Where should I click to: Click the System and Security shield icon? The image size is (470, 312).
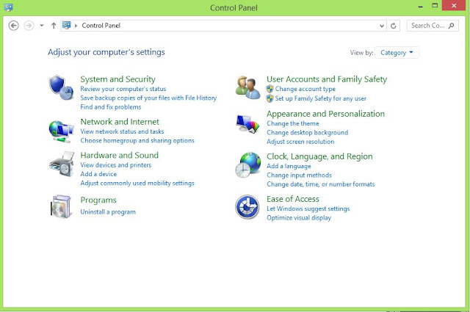pos(61,87)
